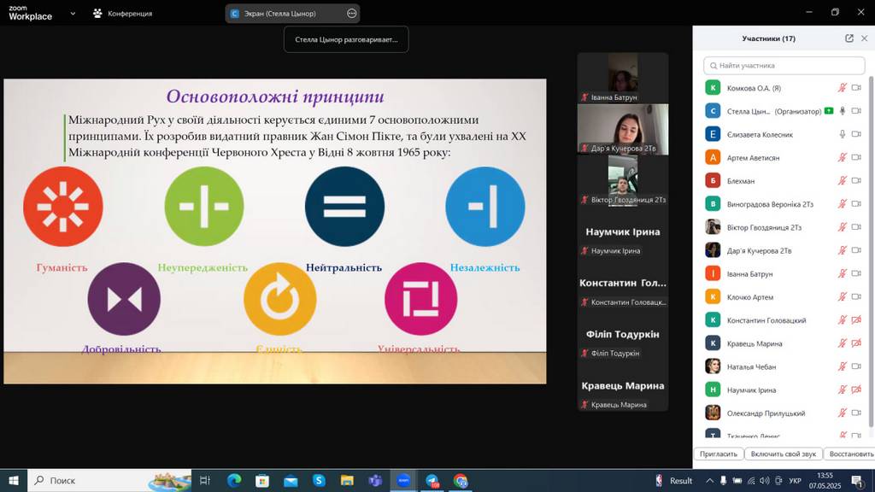Click camera icon for Іванна Батрун

pos(856,273)
